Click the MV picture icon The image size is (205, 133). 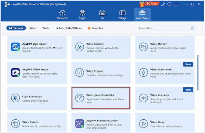(102, 13)
